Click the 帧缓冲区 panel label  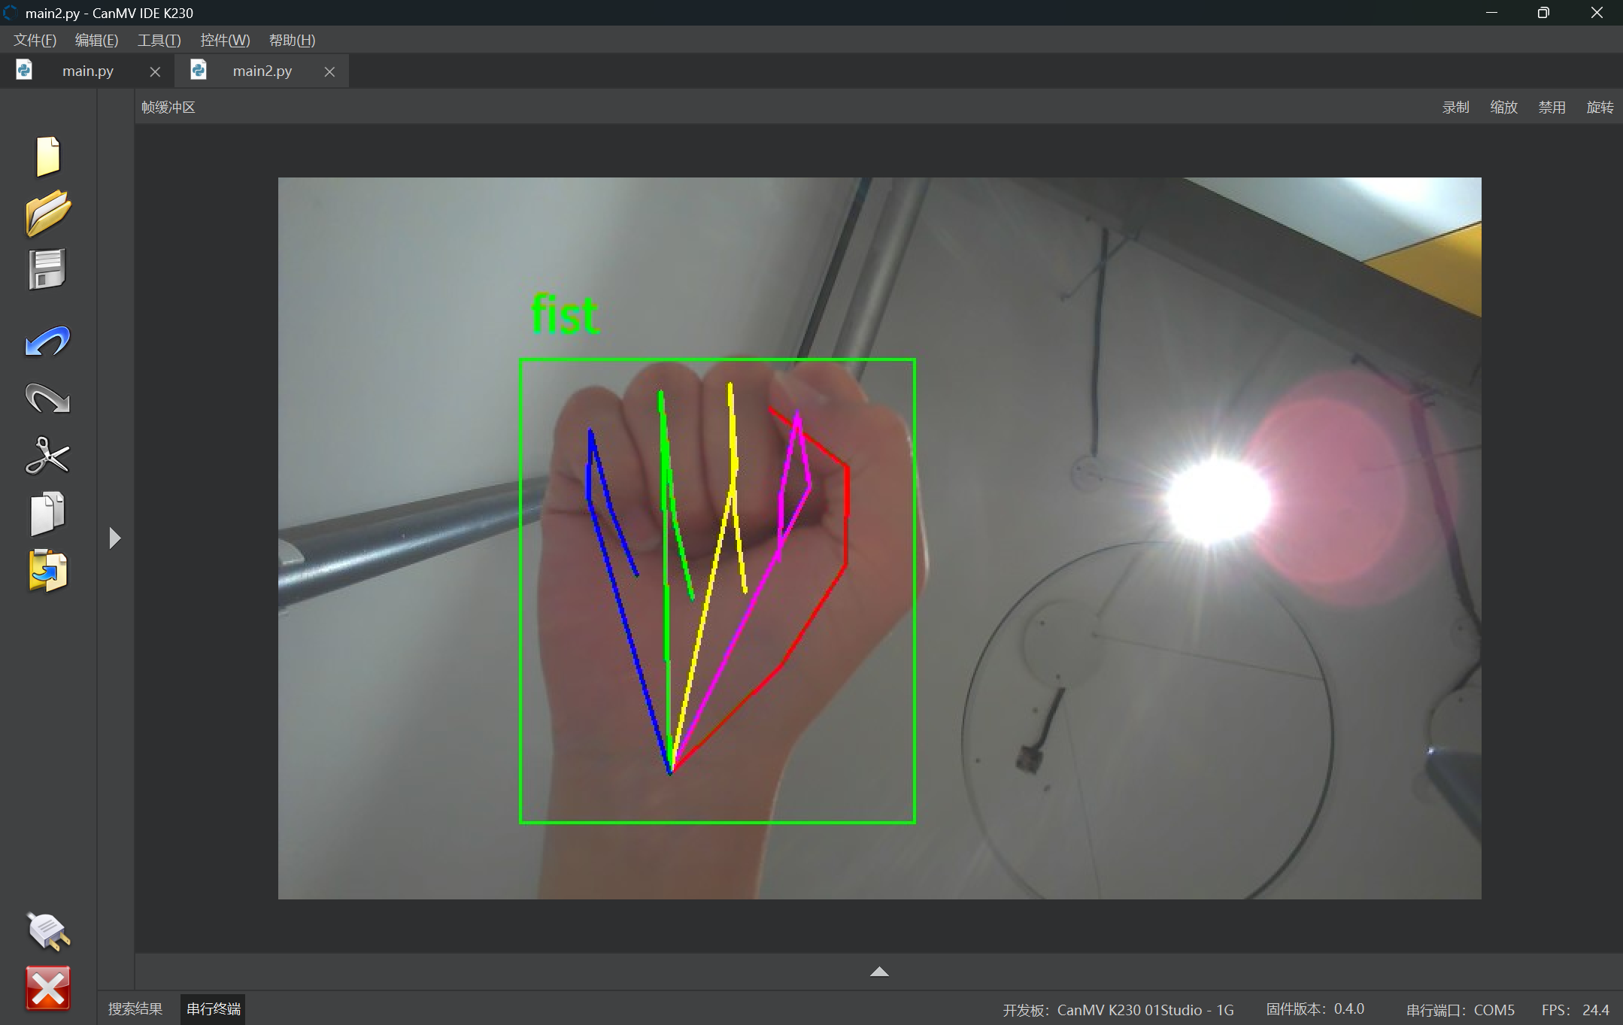[x=168, y=107]
